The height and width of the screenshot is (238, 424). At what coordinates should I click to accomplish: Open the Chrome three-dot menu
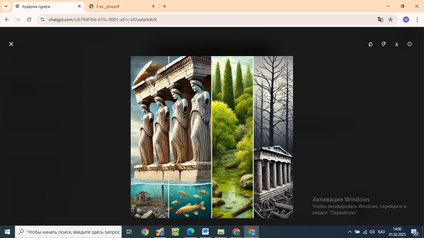417,19
